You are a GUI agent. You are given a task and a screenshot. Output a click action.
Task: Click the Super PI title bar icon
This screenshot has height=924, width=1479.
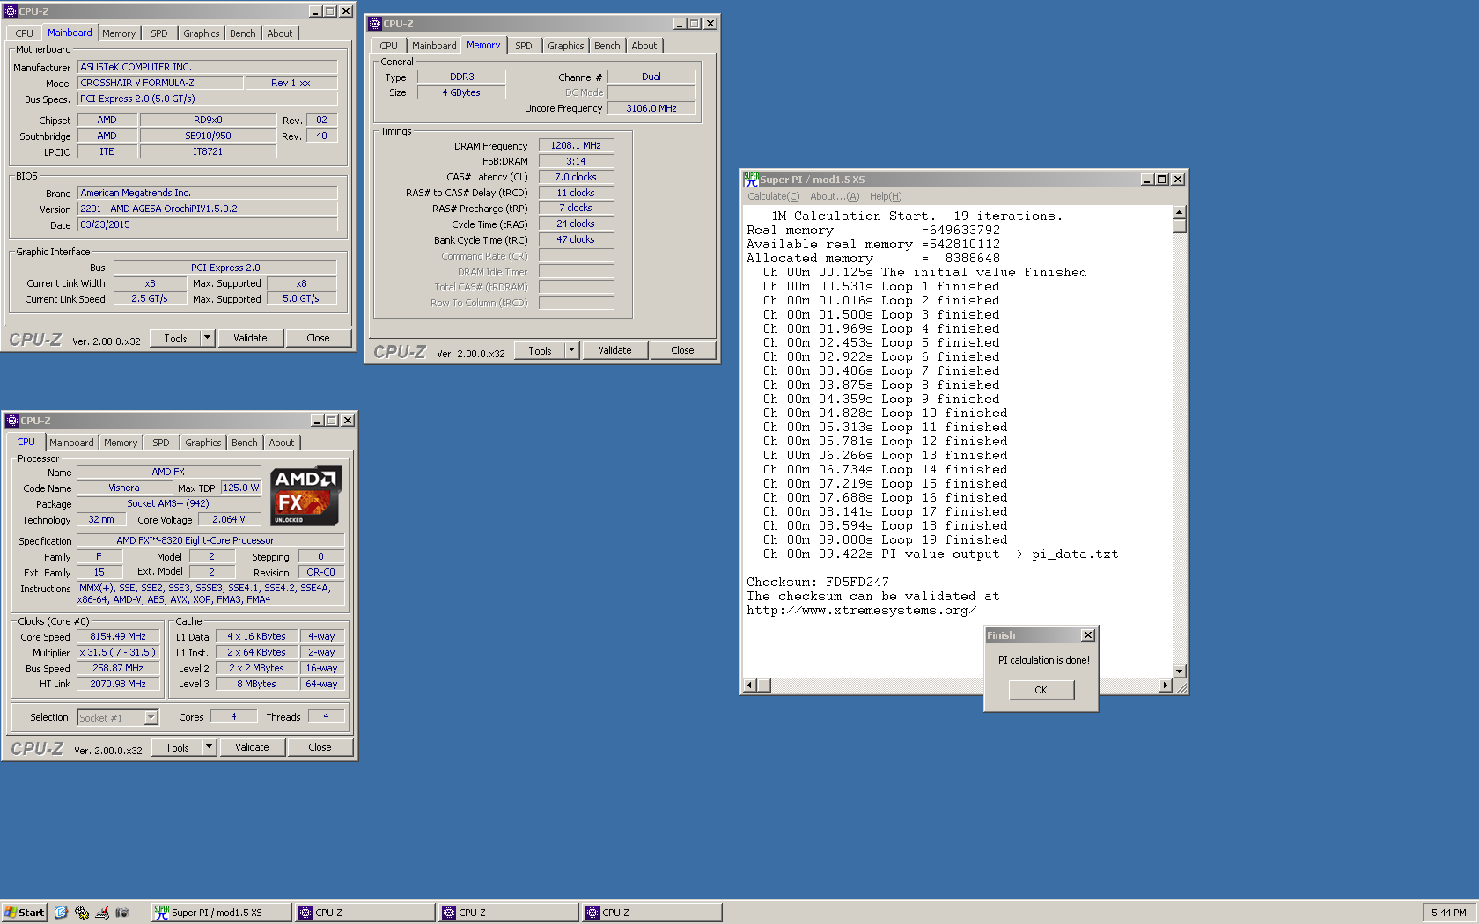(x=751, y=180)
